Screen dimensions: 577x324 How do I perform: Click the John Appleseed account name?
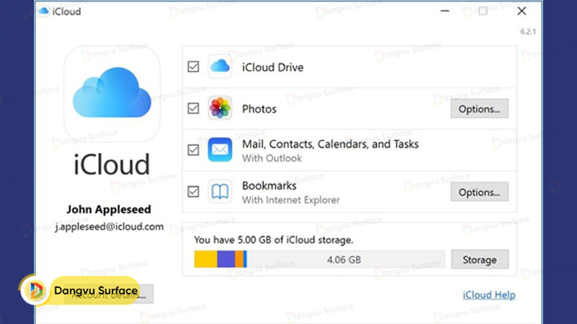pos(109,209)
